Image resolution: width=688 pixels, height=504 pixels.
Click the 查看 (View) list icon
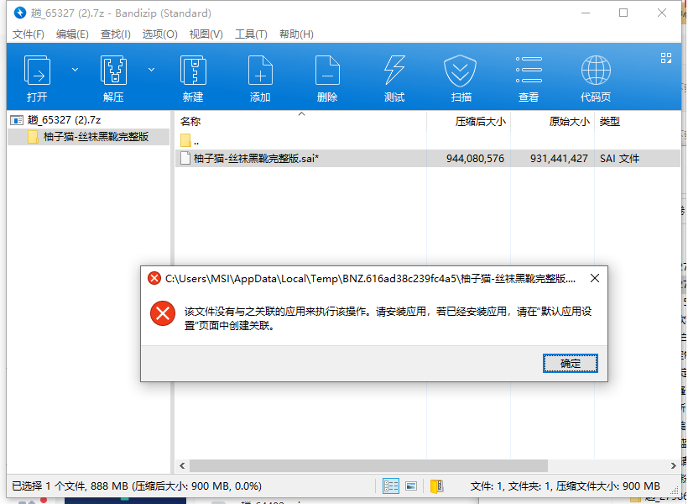coord(529,71)
